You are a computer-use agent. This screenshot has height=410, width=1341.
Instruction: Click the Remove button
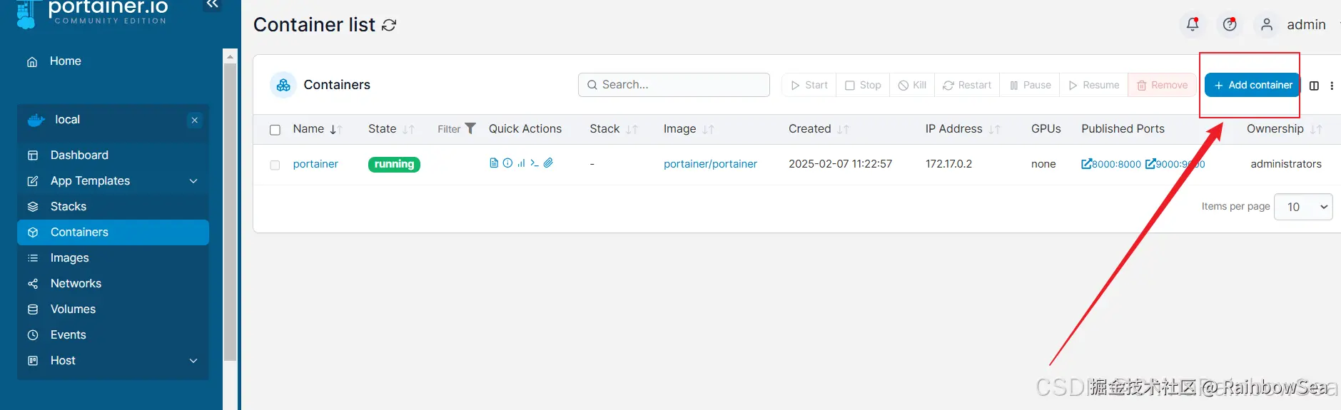[x=1163, y=85]
